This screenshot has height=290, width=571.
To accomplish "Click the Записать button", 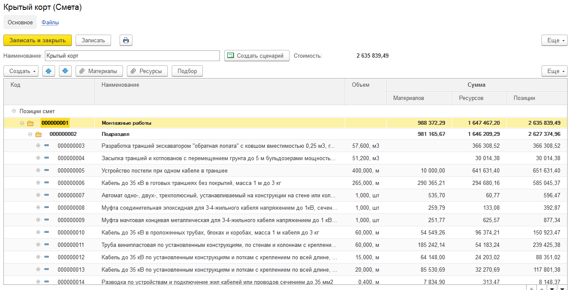I will 93,40.
